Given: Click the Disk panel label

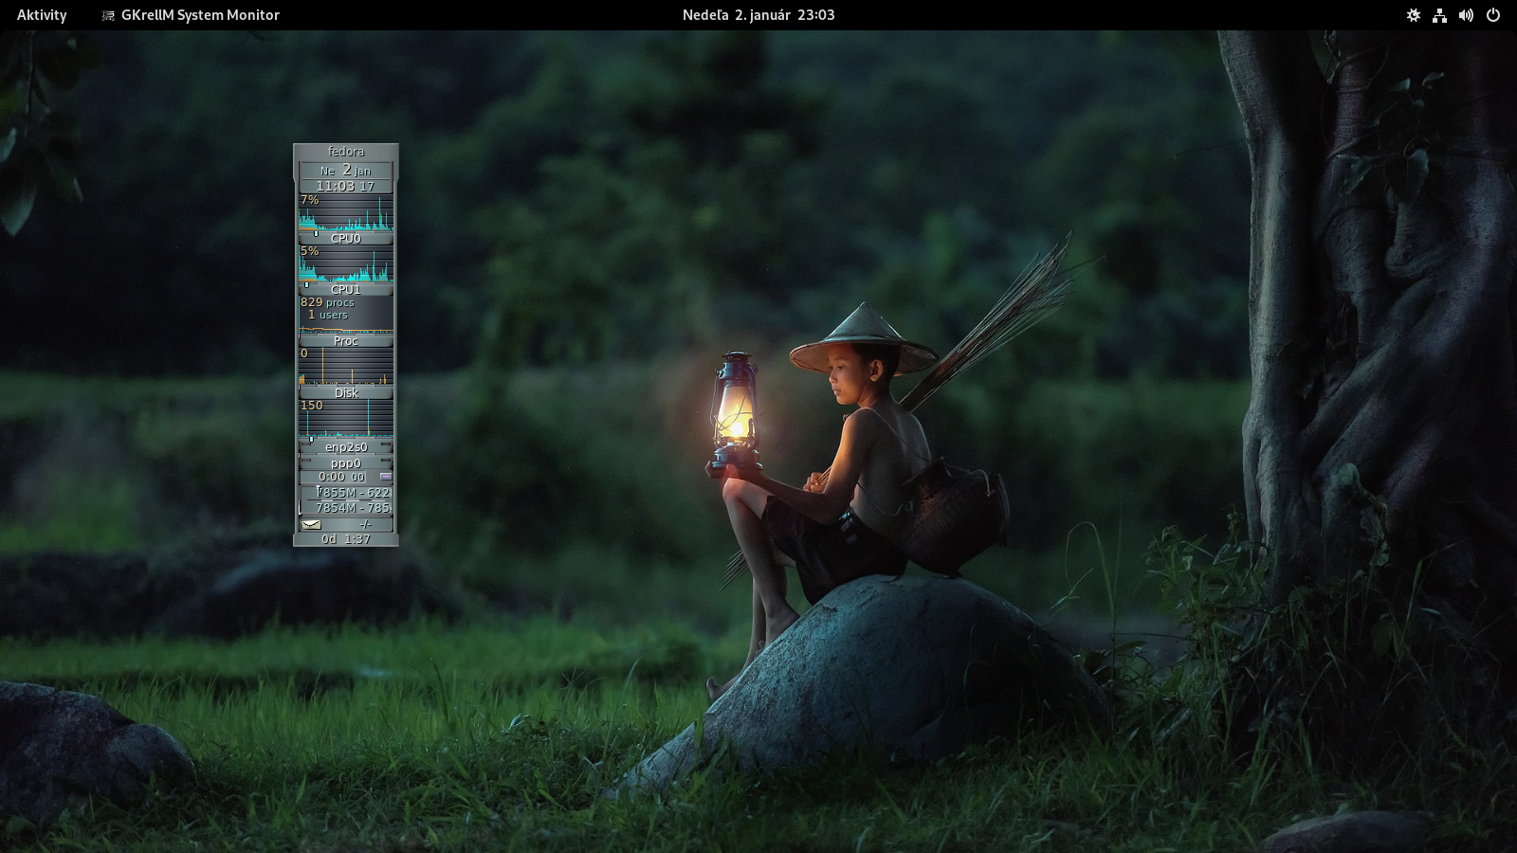Looking at the screenshot, I should coord(346,393).
